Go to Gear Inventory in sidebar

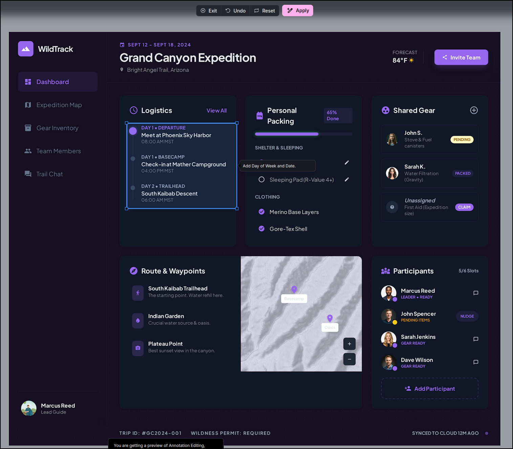[57, 128]
